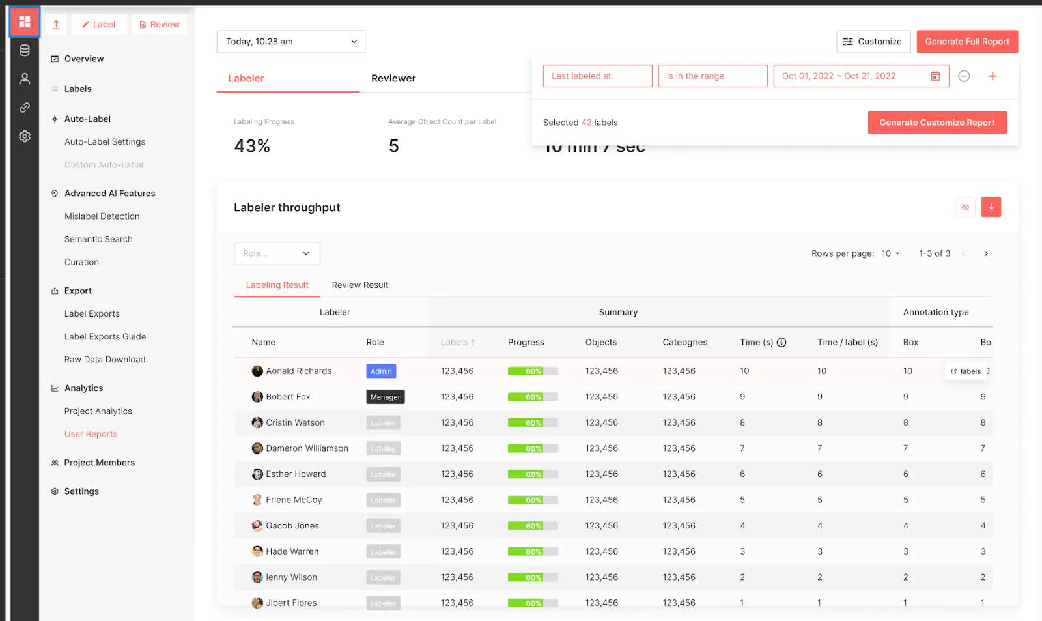The image size is (1042, 621).
Task: Click the upload arrow icon button
Action: click(x=56, y=25)
